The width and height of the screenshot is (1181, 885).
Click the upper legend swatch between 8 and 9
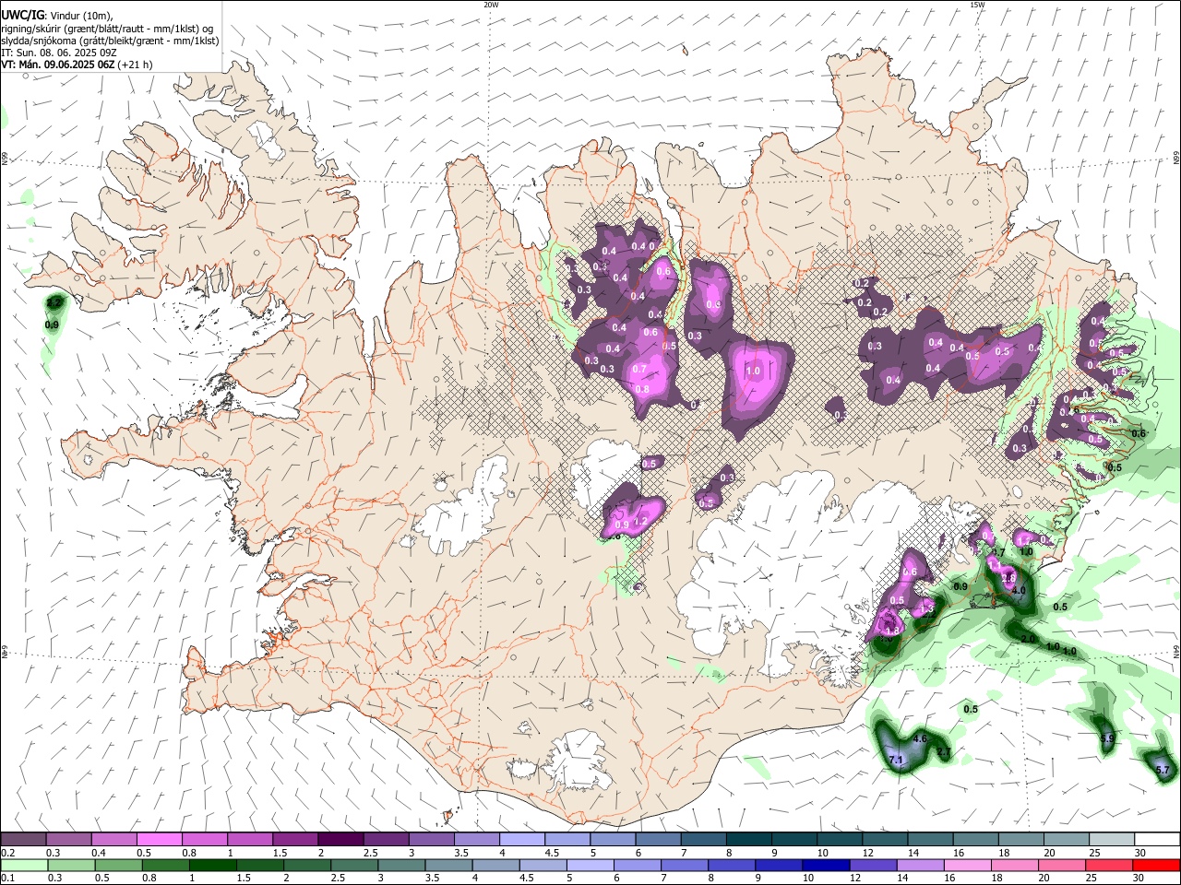(748, 839)
